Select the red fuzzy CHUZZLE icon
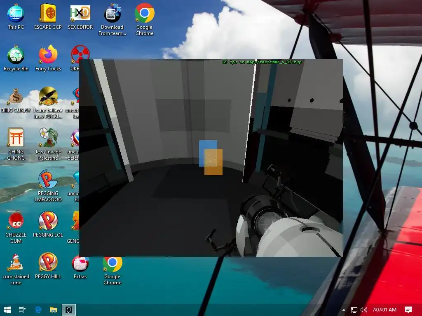The height and width of the screenshot is (316, 422). tap(16, 228)
